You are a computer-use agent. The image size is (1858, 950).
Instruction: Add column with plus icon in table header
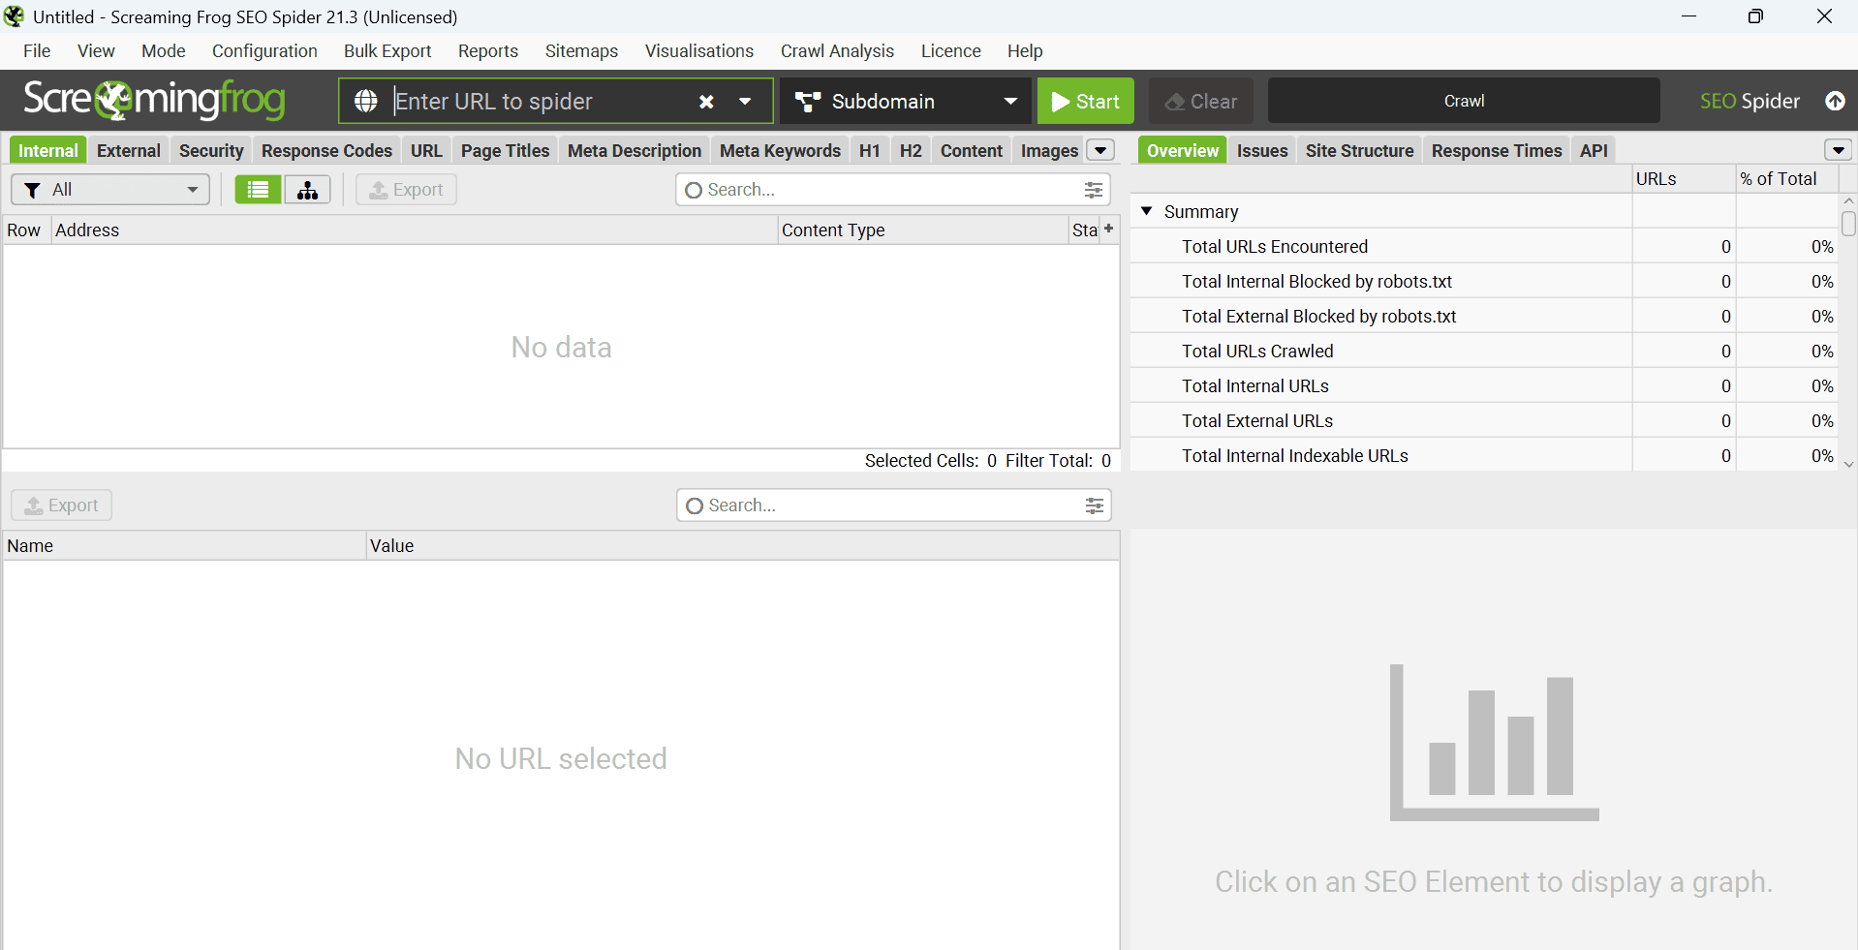1108,229
